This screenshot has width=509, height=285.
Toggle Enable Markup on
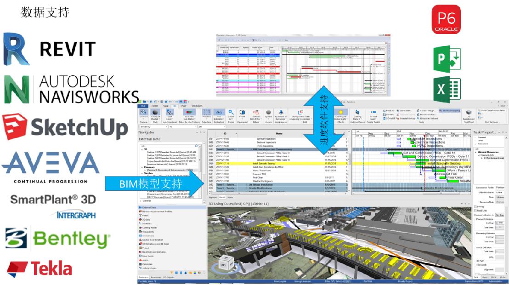point(407,118)
